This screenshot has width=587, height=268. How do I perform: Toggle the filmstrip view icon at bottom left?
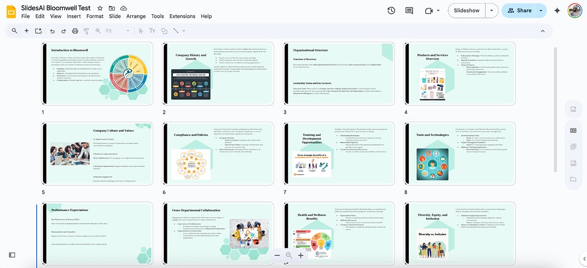click(x=12, y=255)
